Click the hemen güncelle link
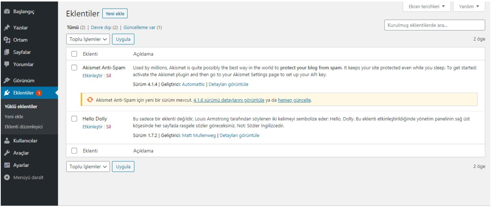Image resolution: width=494 pixels, height=207 pixels. [x=294, y=100]
